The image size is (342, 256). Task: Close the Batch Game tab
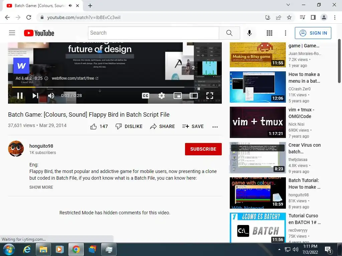77,6
